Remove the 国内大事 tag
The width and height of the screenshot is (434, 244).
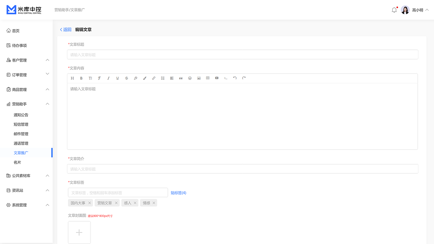point(90,203)
